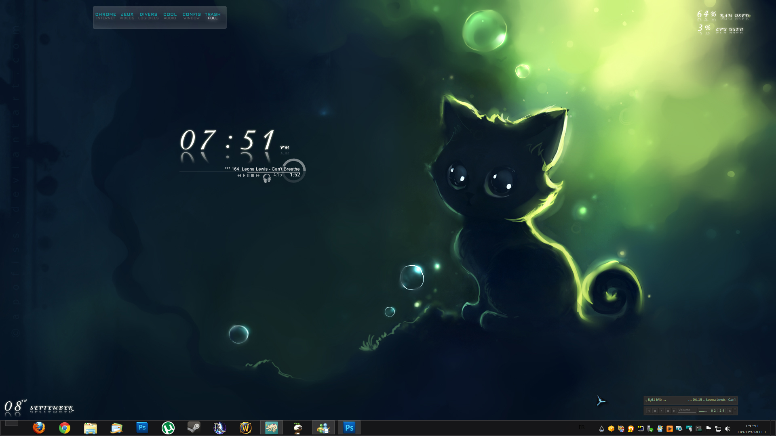Adjust the Volume slider in mini player
776x436 pixels.
click(687, 412)
